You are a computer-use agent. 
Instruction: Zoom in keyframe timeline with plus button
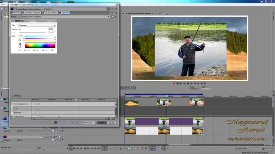coord(110,119)
